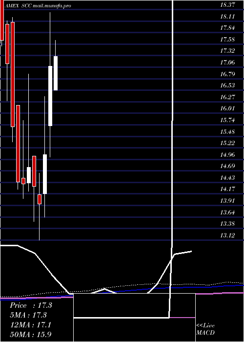Select the 14.43 price axis label
Viewport: 244px width, 342px height.
227,177
